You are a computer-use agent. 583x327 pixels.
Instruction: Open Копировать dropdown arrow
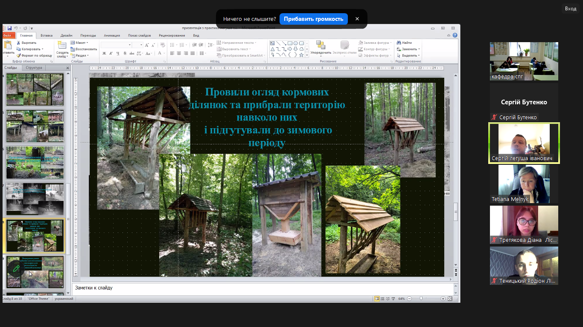pyautogui.click(x=43, y=49)
